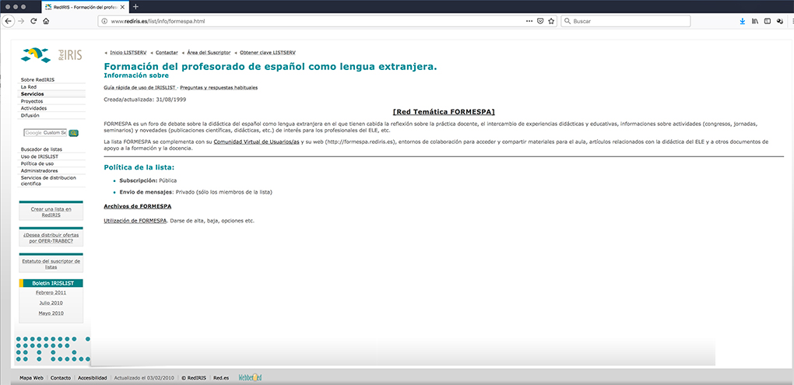Click 'Boletín IRISLIST' box header
The image size is (794, 385).
point(51,283)
